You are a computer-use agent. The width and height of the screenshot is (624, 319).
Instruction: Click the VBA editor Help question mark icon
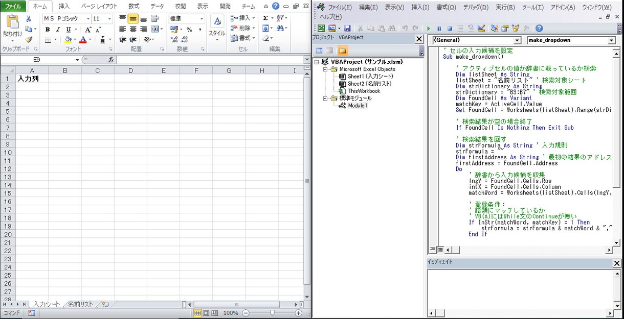(539, 29)
